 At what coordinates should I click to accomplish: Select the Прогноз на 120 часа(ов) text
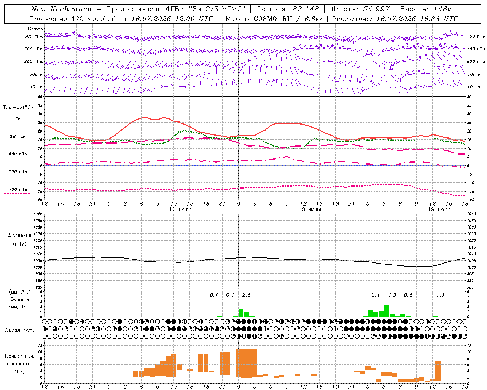click(x=73, y=19)
